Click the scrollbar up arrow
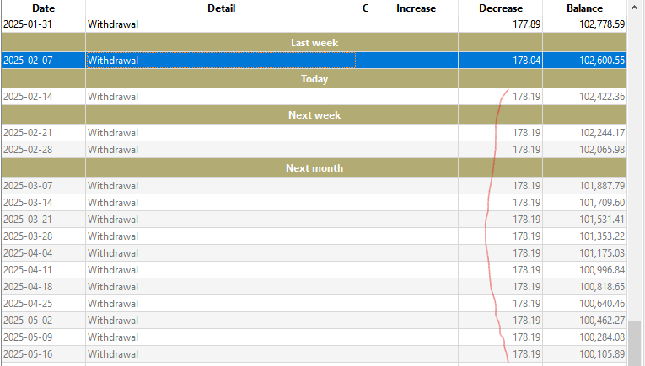 (634, 8)
